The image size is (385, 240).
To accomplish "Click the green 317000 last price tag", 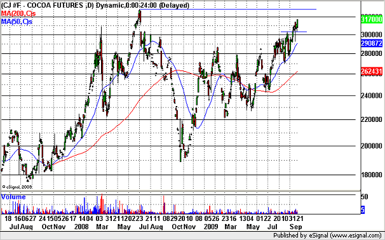I will point(372,20).
